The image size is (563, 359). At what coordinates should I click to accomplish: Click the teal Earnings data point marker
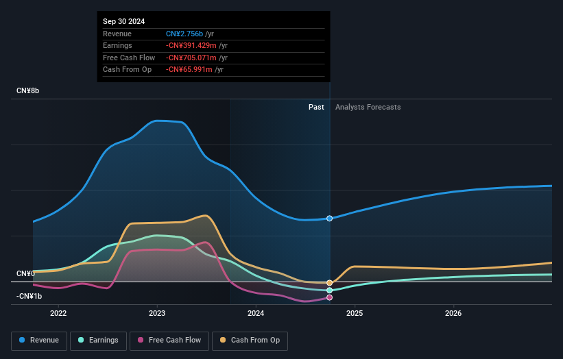[x=330, y=290]
